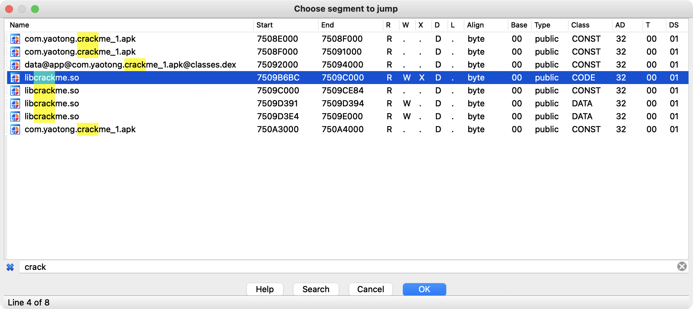The height and width of the screenshot is (309, 693).
Task: Click icon of segment starting at 750A3000
Action: tap(15, 130)
